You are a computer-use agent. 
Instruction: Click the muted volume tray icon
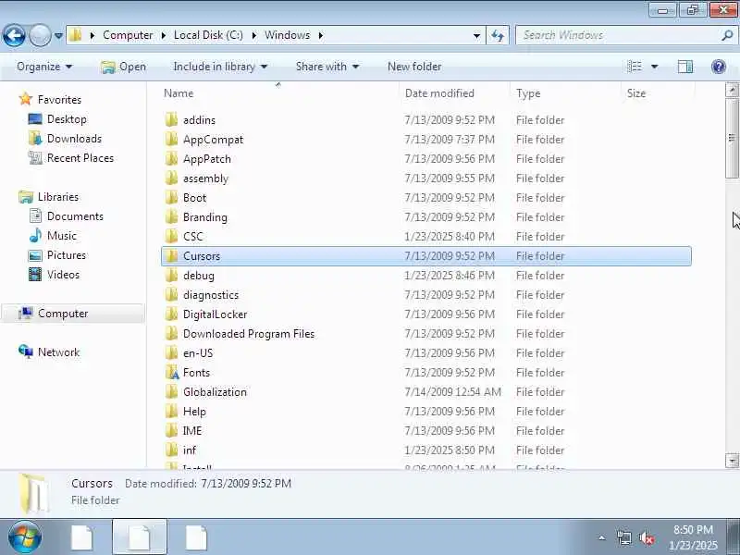tap(646, 537)
